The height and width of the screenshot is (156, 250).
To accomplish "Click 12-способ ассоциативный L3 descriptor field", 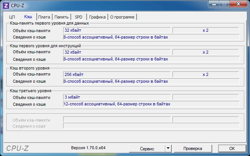I will [151, 104].
